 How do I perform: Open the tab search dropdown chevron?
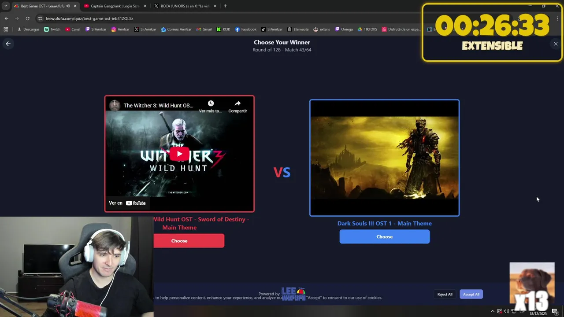6,6
